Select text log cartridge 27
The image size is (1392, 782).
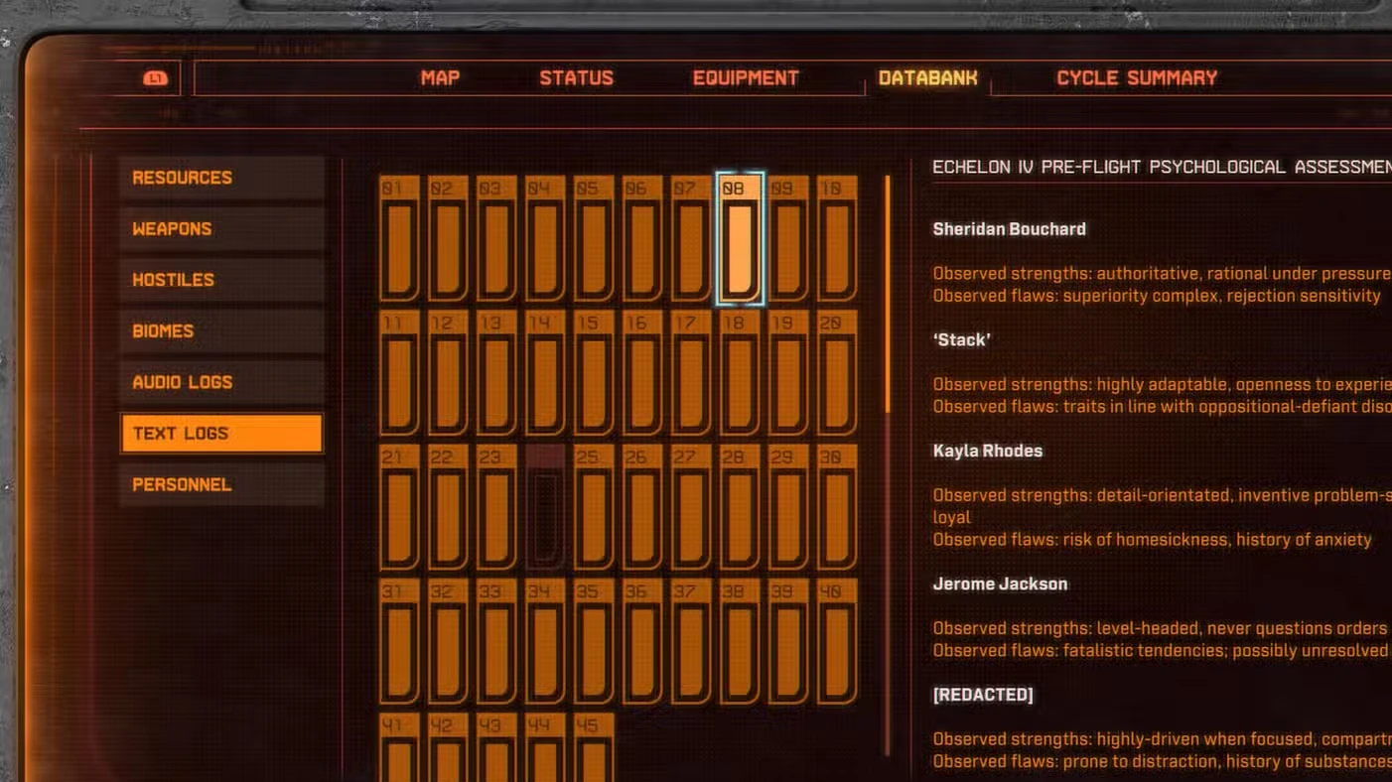(x=691, y=507)
